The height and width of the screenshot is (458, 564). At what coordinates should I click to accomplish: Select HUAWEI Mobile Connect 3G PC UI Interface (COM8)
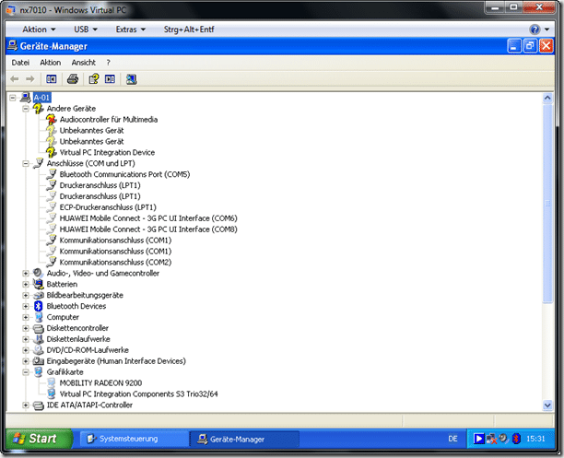coord(148,229)
